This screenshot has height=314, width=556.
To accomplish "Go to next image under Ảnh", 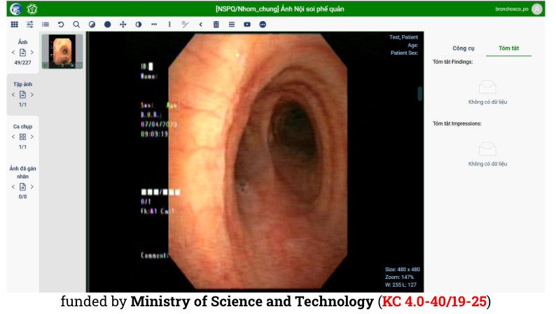I will coord(32,53).
